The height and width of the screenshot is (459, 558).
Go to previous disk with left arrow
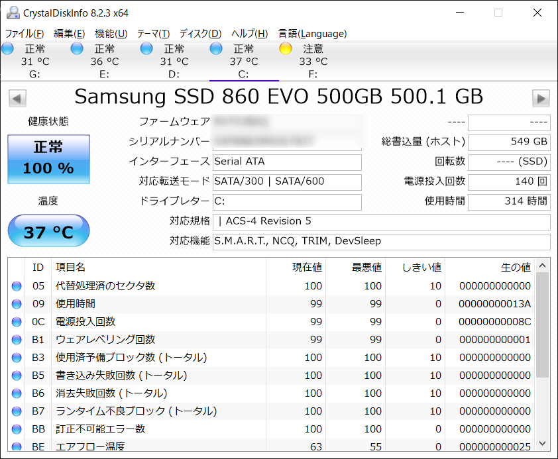click(x=17, y=98)
